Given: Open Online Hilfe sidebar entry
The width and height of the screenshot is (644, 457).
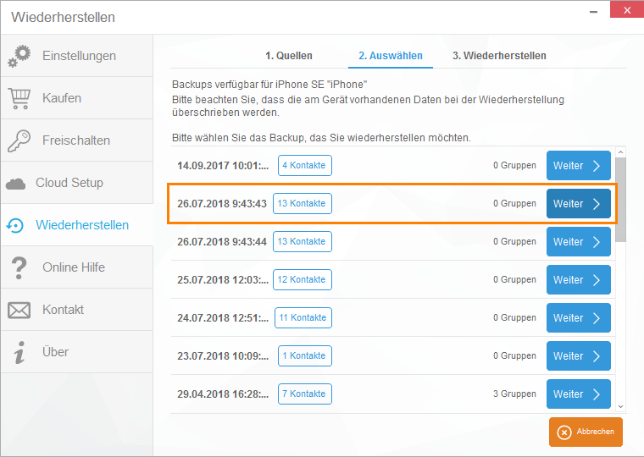Looking at the screenshot, I should point(77,267).
